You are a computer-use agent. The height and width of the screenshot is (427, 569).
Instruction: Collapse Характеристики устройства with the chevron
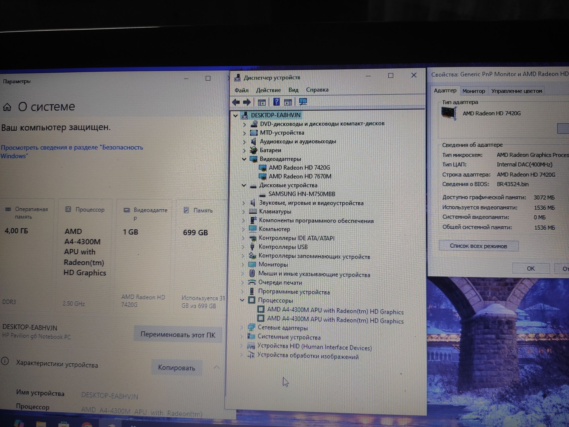click(217, 367)
